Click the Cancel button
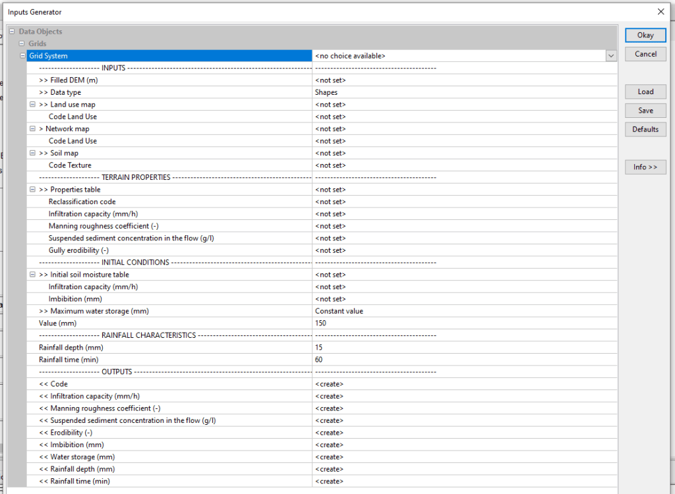 645,54
